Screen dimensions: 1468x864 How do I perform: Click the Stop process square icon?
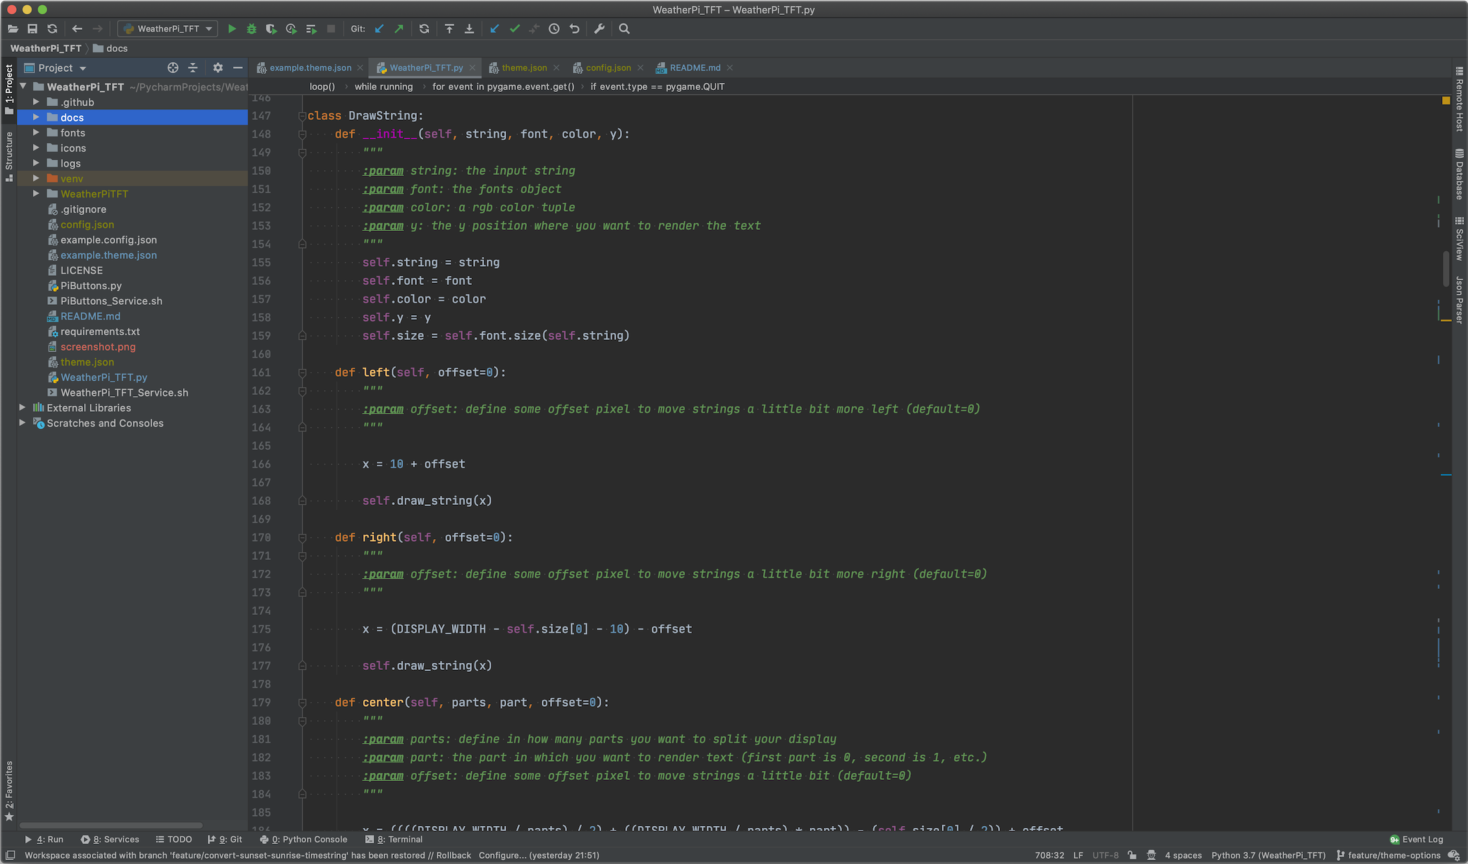pos(331,28)
